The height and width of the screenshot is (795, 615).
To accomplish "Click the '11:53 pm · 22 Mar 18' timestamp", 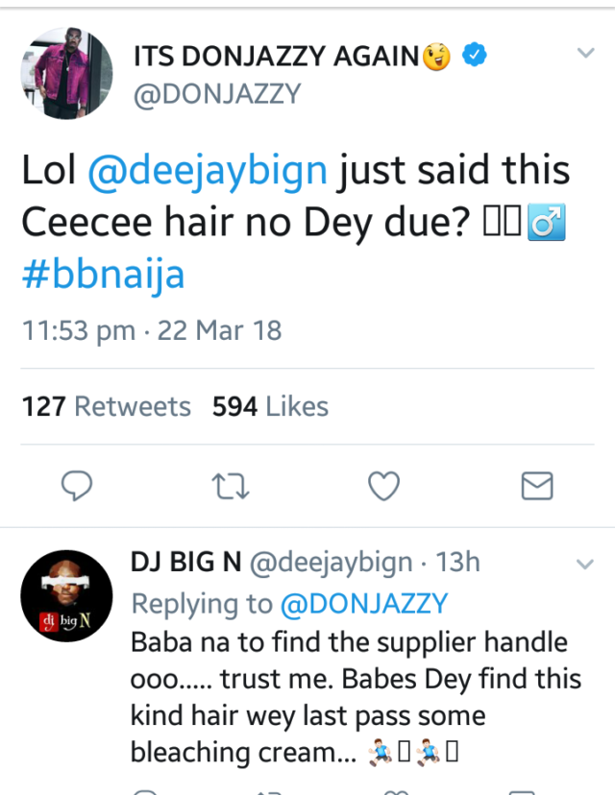I will point(152,331).
